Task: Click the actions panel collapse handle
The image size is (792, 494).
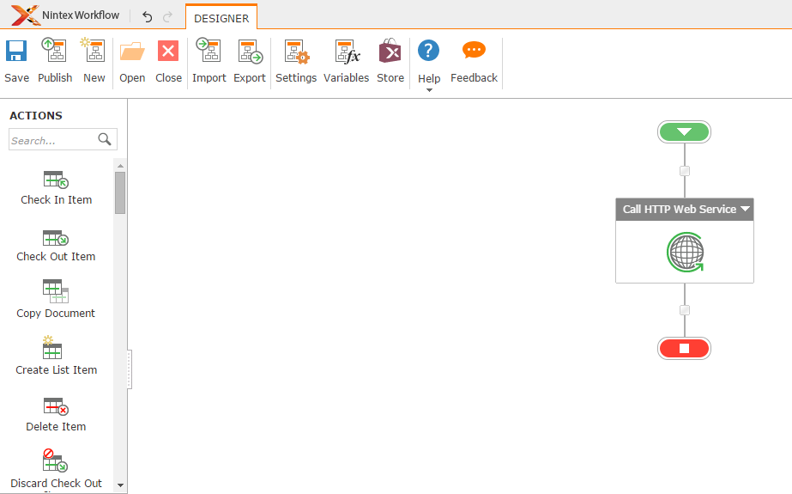Action: point(130,369)
